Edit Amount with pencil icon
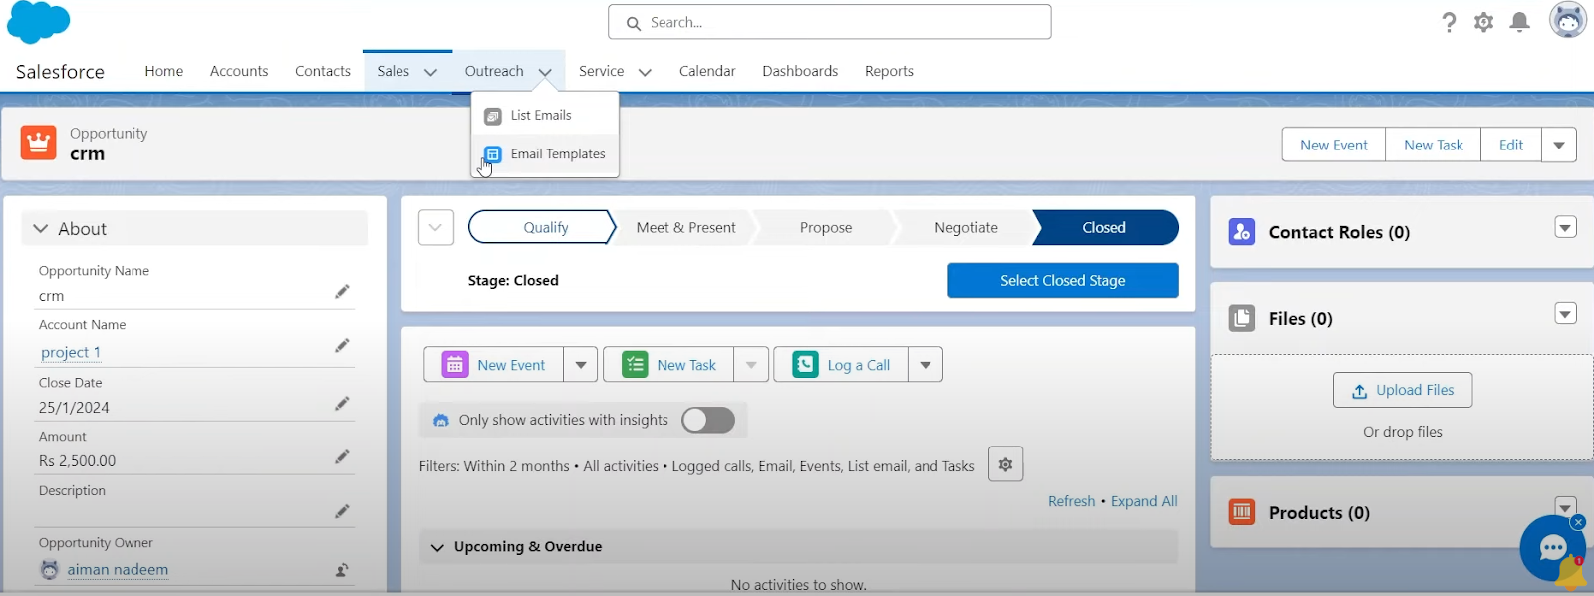Image resolution: width=1594 pixels, height=596 pixels. click(x=342, y=457)
